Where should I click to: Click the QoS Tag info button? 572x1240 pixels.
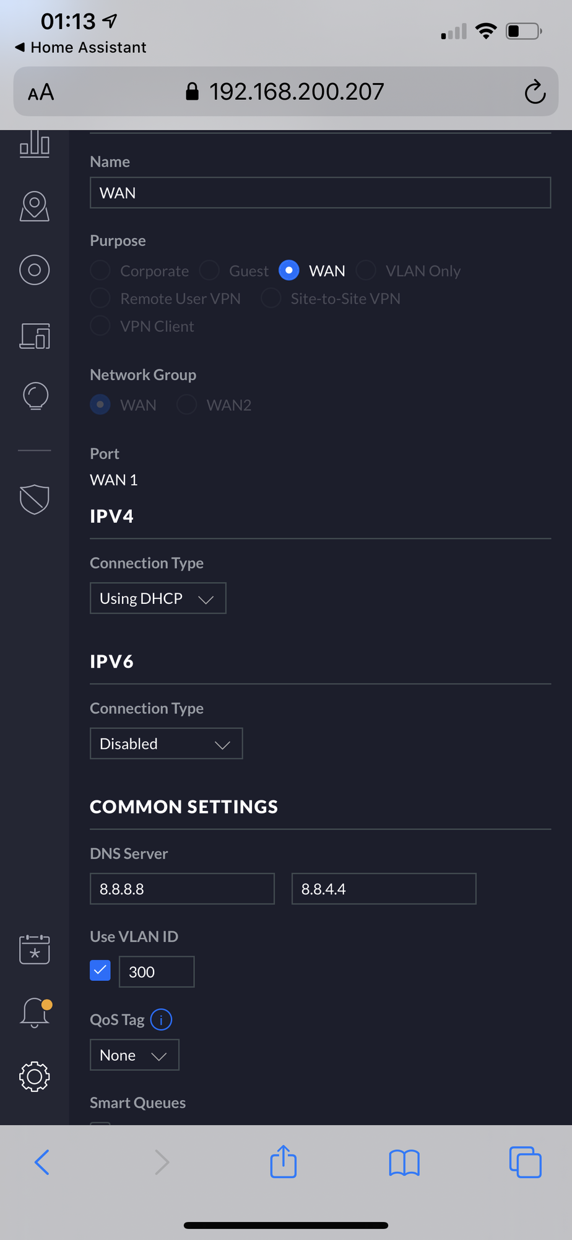[x=160, y=1019]
